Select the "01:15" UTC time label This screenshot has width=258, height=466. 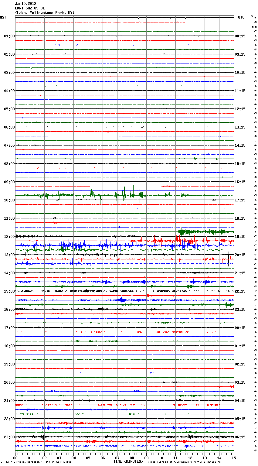240,346
